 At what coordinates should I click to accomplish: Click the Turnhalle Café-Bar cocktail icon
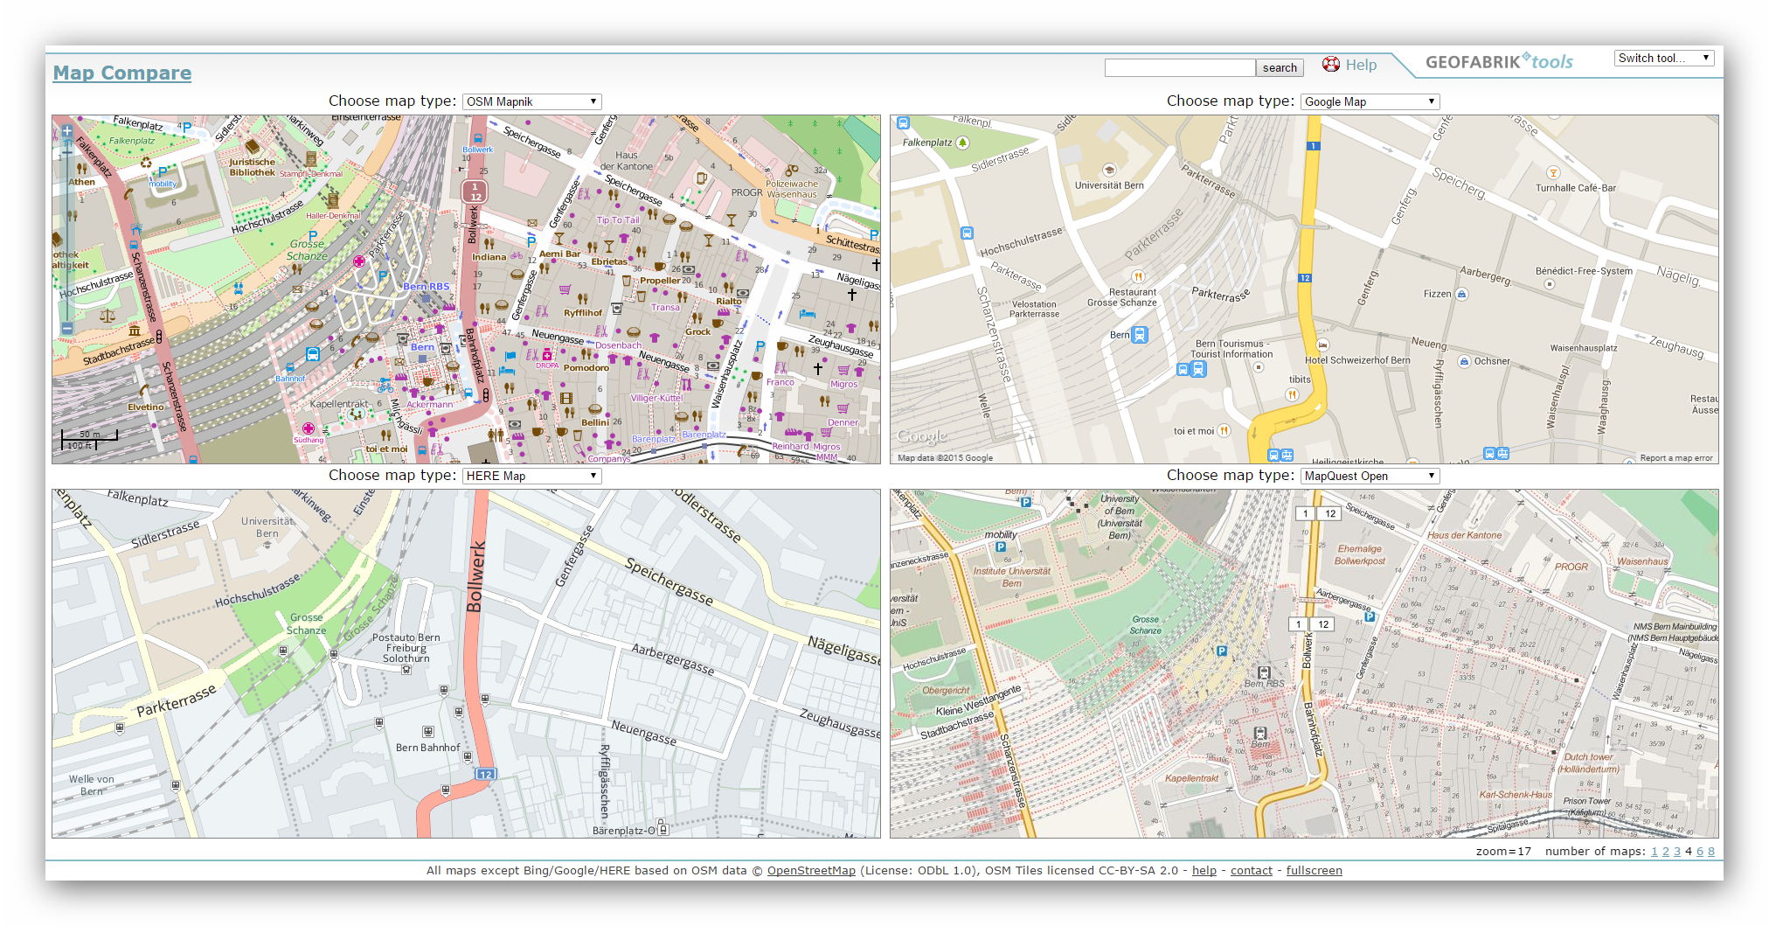click(x=1553, y=173)
